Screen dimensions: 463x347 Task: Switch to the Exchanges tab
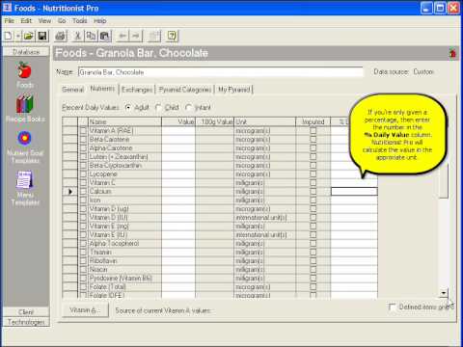[137, 90]
